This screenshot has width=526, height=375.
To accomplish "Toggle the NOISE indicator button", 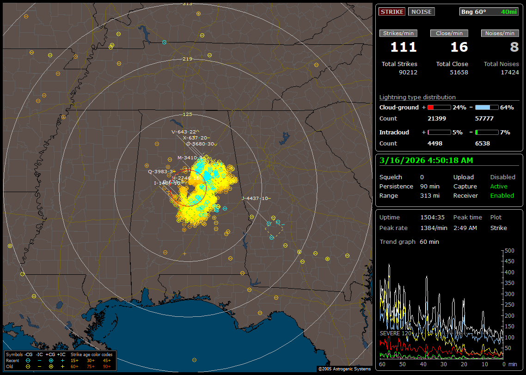I will click(421, 12).
